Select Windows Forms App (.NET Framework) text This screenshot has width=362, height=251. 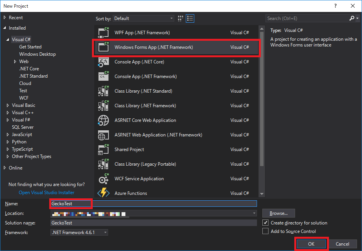pos(154,47)
